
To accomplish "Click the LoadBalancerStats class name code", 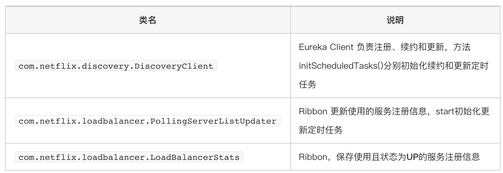I will click(129, 157).
